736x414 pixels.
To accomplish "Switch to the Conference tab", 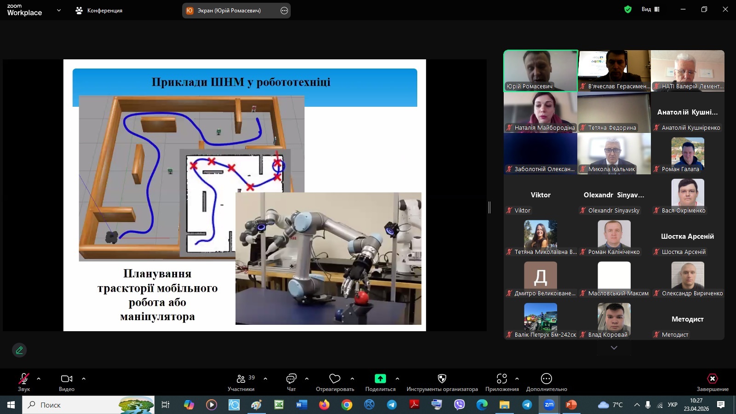I will [99, 10].
